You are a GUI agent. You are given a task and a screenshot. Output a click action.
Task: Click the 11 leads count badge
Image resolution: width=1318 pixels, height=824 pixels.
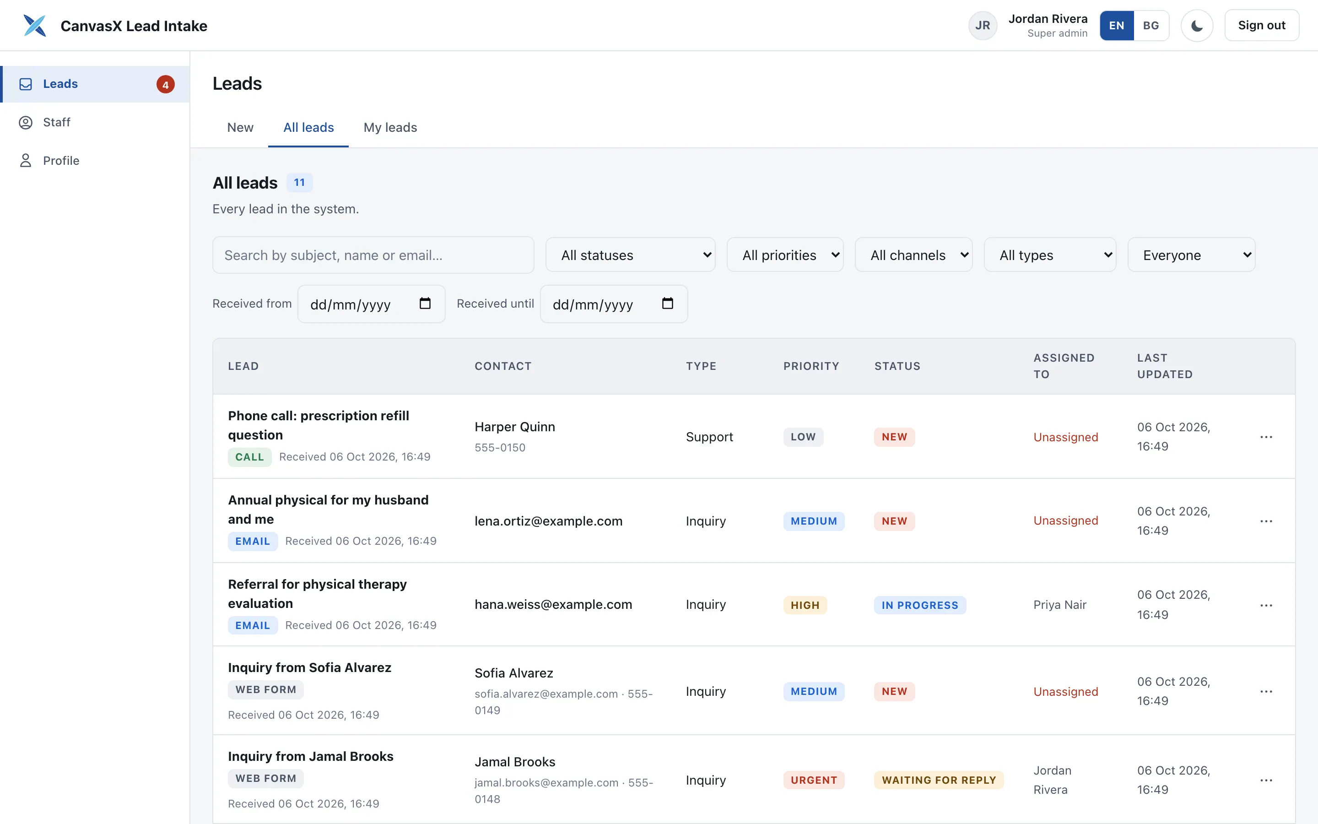tap(300, 183)
